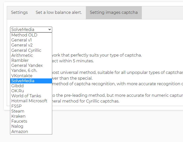
Task: Select the Setting images captcha tab
Action: [114, 12]
